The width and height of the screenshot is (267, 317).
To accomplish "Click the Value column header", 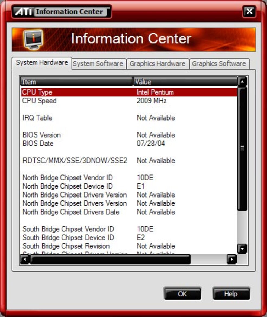I will (185, 82).
